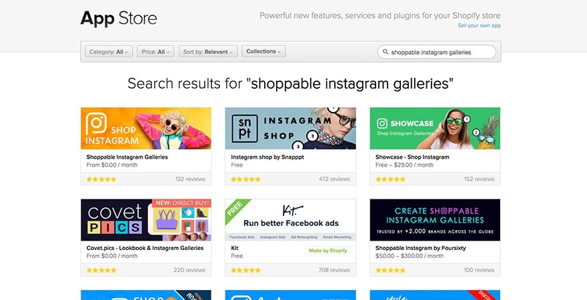Focus the search field containing shoppable instagram galleries
Image resolution: width=587 pixels, height=300 pixels.
pos(440,52)
